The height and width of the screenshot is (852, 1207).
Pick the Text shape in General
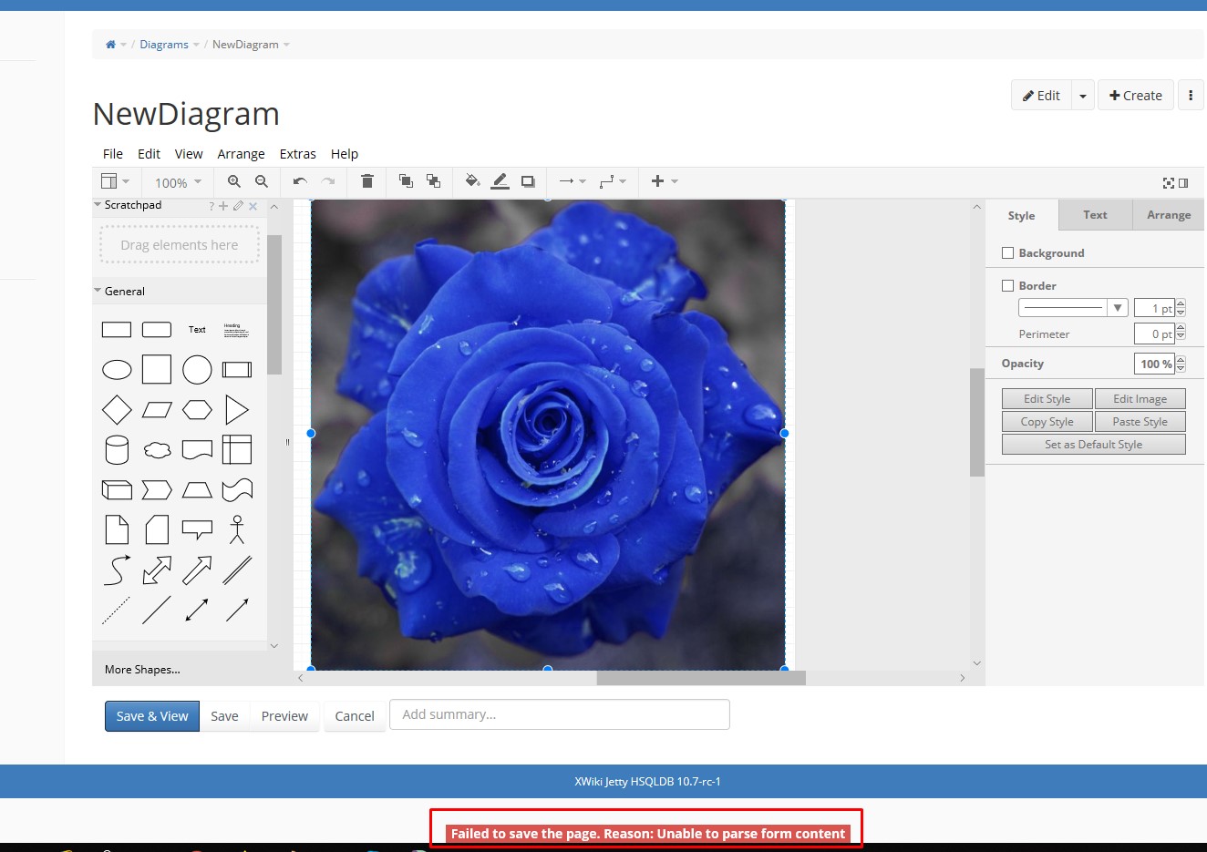(197, 330)
